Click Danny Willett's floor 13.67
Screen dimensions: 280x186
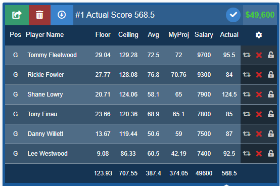click(x=103, y=134)
